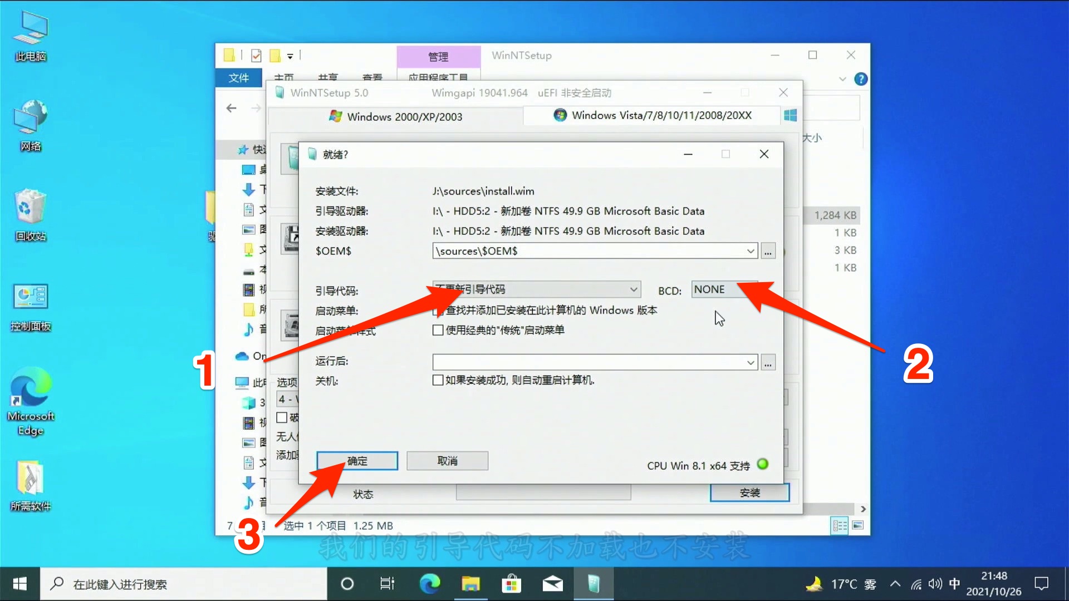1069x601 pixels.
Task: Open the $OEM$ browse button with three dots
Action: pos(768,250)
